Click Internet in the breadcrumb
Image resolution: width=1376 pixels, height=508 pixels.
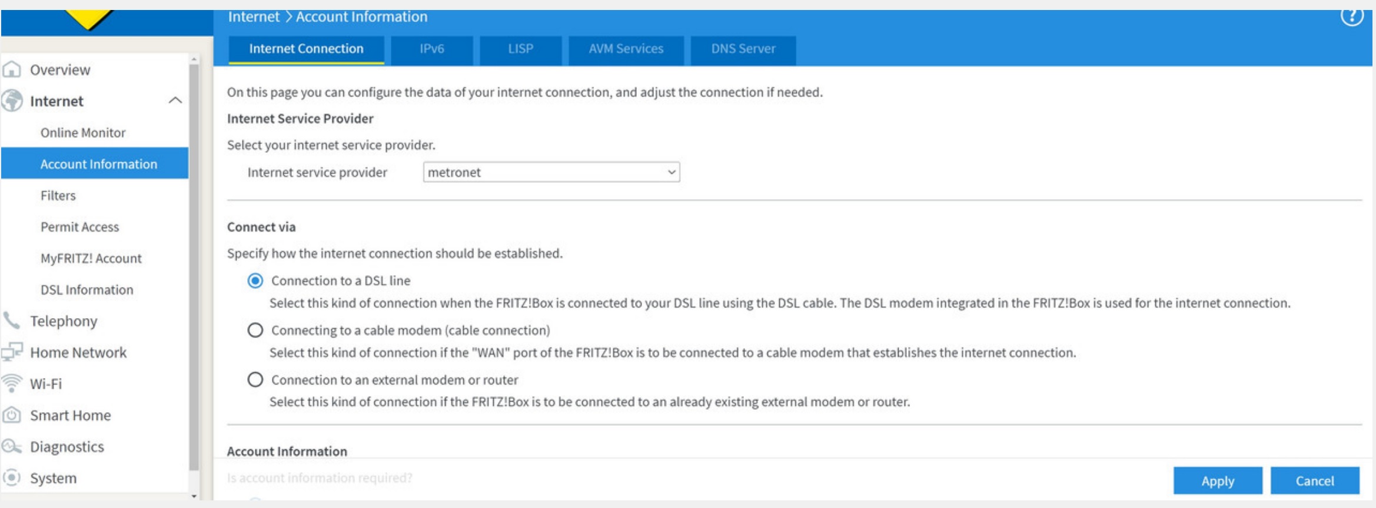tap(254, 17)
